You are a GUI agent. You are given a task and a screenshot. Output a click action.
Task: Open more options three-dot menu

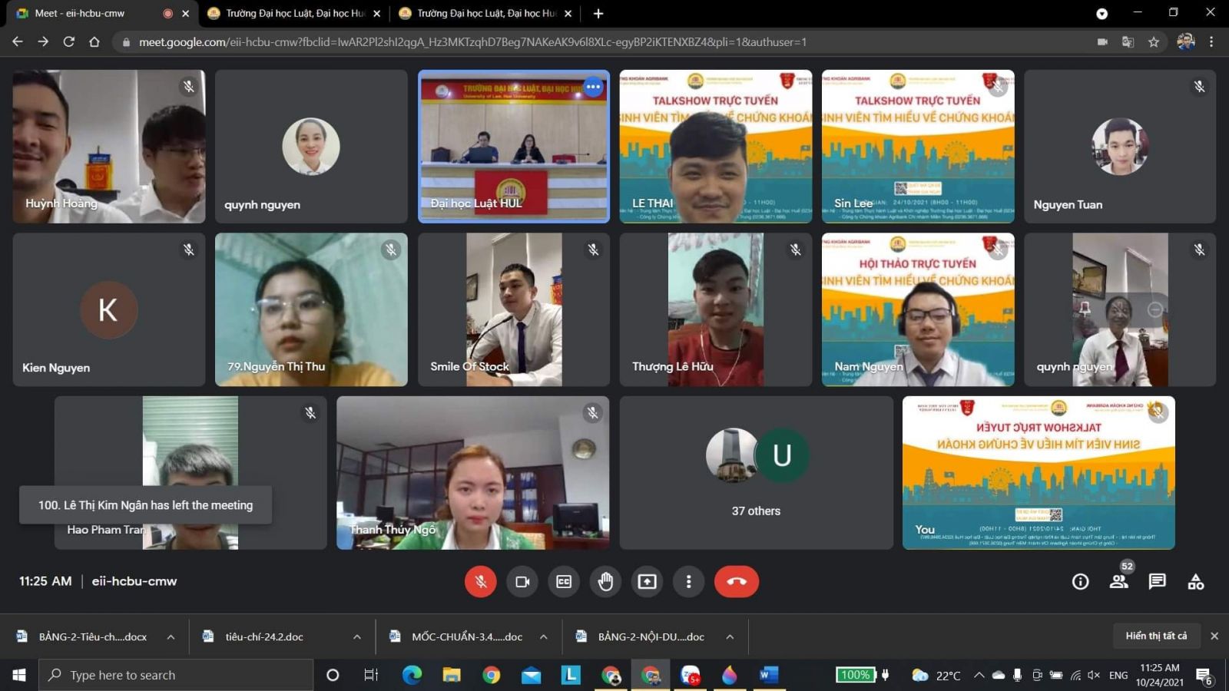[688, 582]
